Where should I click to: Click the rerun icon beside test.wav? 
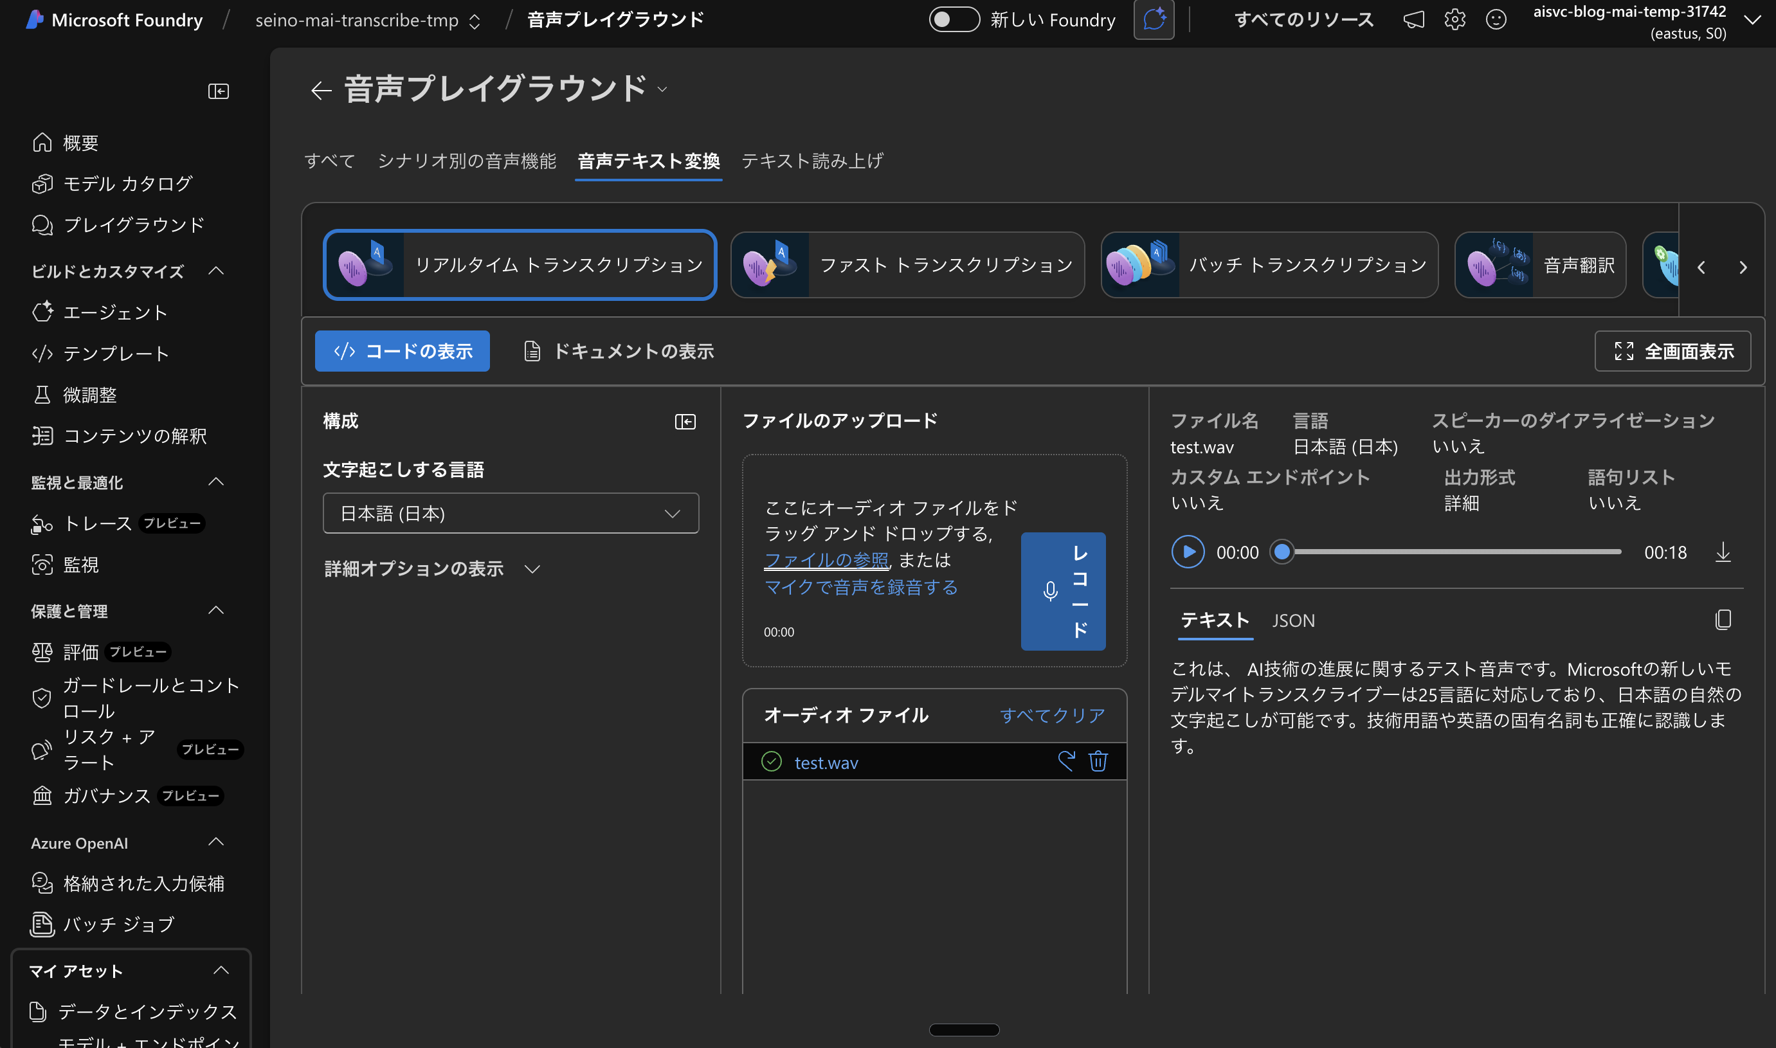point(1065,761)
